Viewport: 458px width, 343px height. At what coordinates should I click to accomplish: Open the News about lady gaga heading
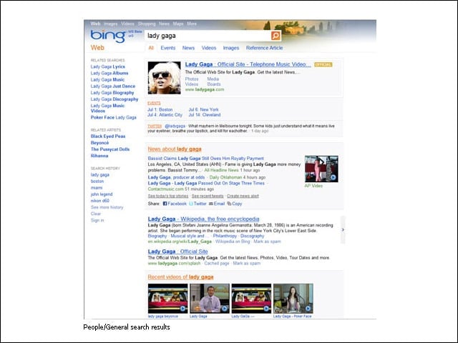tap(175, 149)
